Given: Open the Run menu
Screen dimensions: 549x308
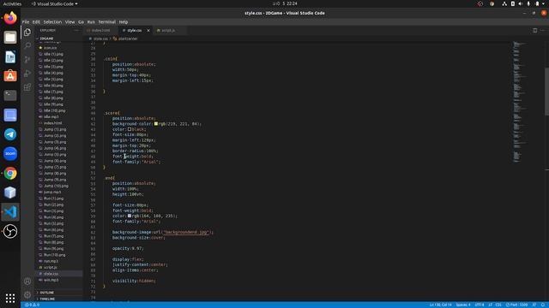Looking at the screenshot, I should click(91, 21).
